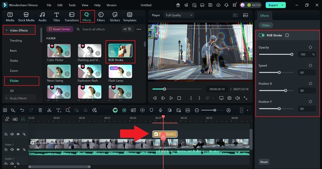Zoom in the timeline
Image resolution: width=322 pixels, height=169 pixels.
point(228,110)
